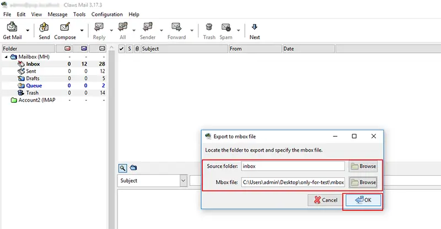The height and width of the screenshot is (229, 441).
Task: Open the Tools menu
Action: pos(79,14)
